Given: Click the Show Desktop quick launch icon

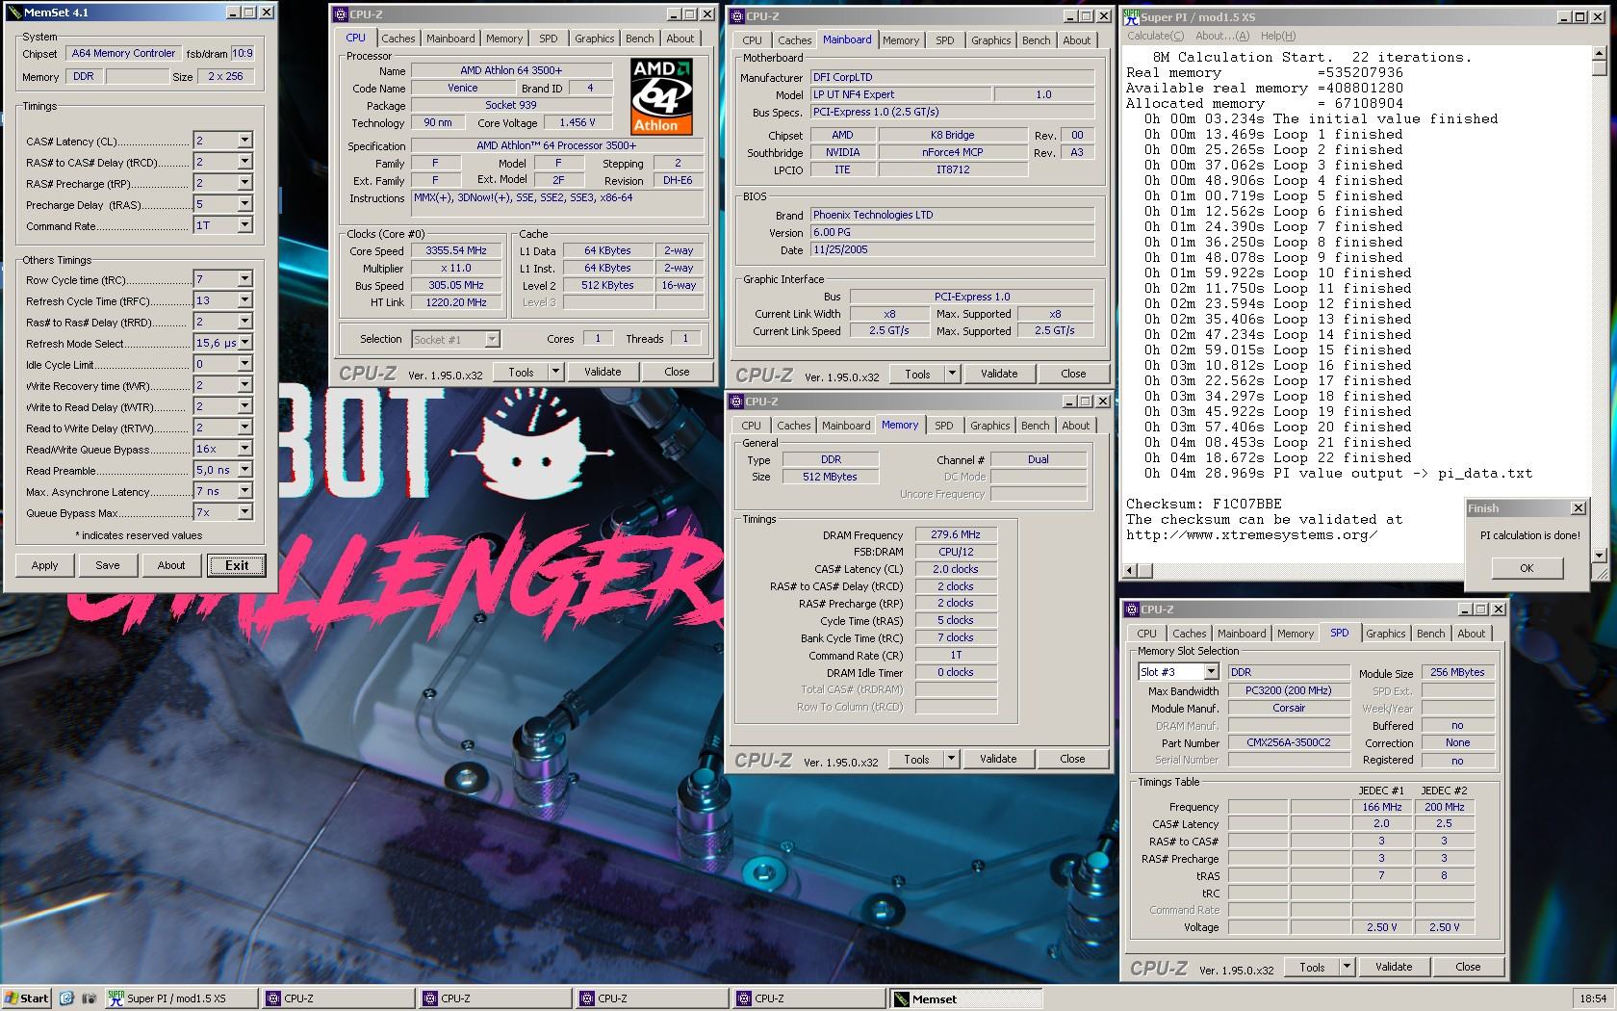Looking at the screenshot, I should [67, 998].
